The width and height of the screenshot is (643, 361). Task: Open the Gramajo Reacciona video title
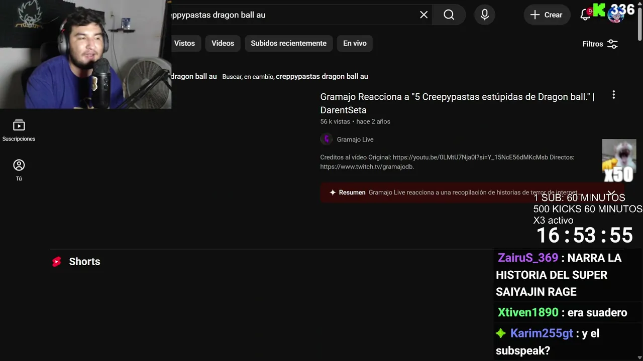[x=458, y=103]
